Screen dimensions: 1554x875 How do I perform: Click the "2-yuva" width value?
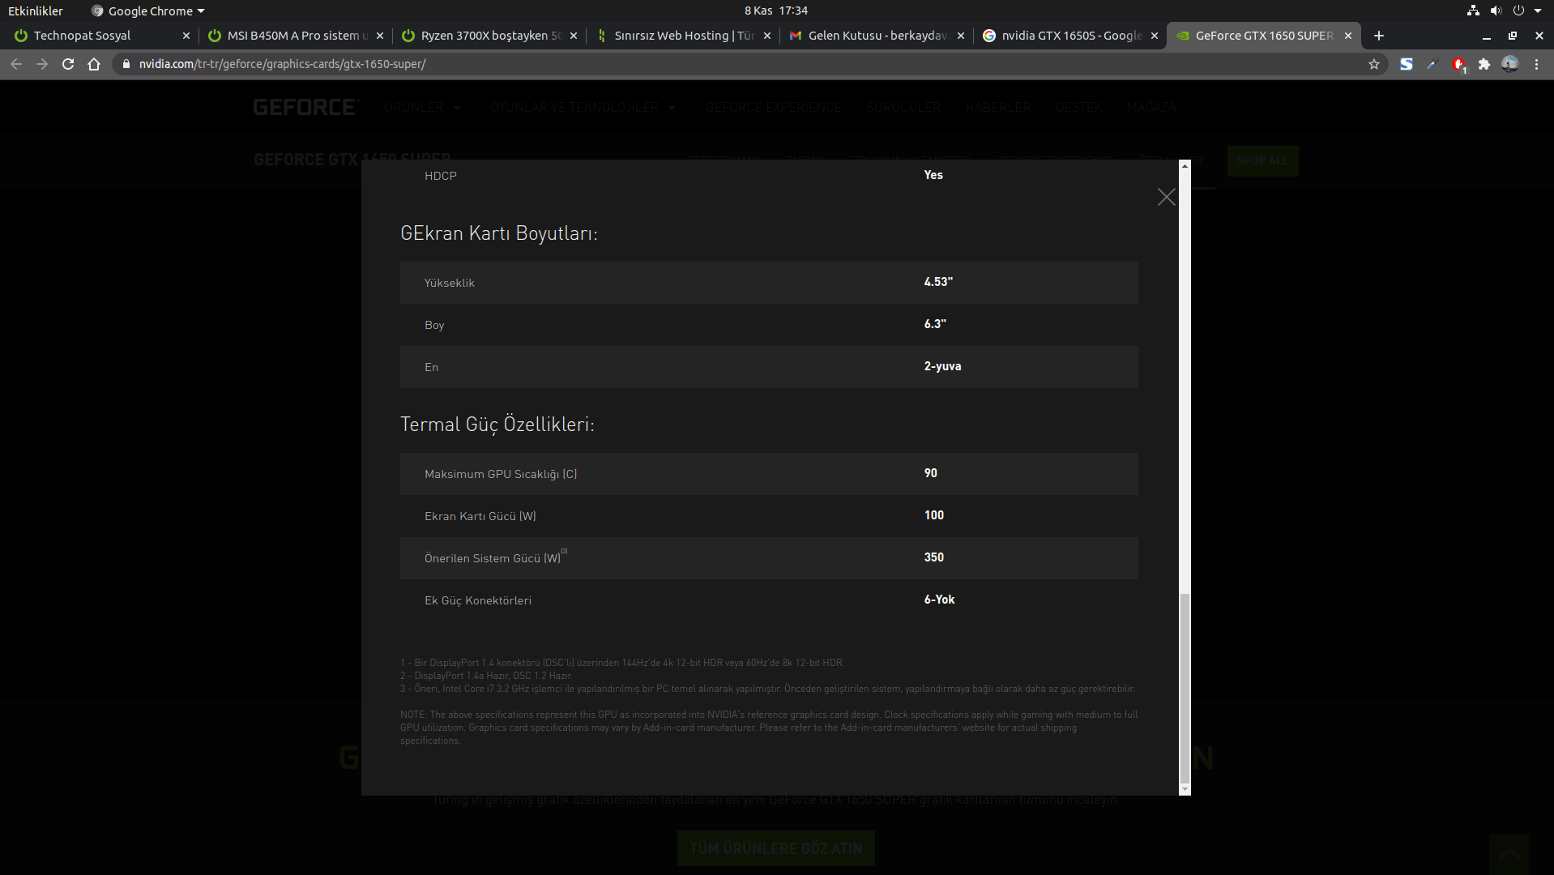(x=942, y=366)
